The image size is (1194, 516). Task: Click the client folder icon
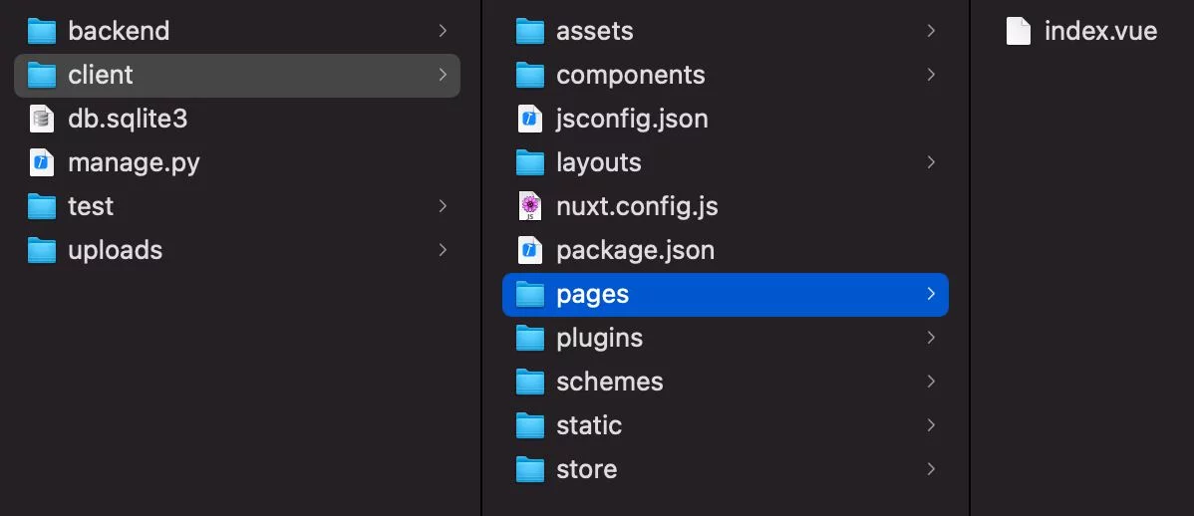(42, 76)
